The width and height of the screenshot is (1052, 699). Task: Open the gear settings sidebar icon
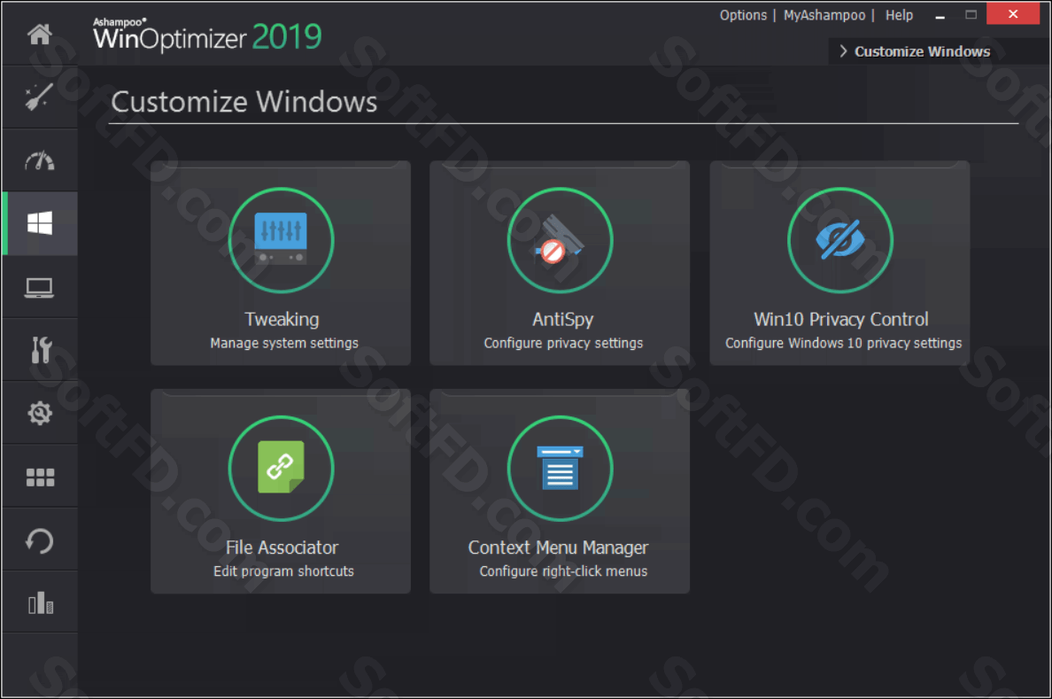(x=40, y=413)
